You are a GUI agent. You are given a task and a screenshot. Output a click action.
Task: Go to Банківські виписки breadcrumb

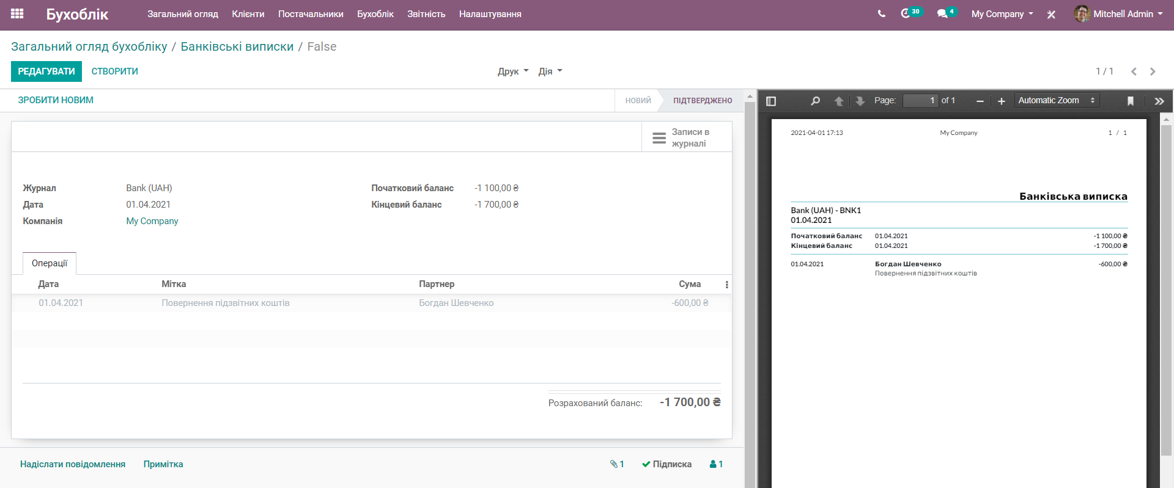[x=237, y=46]
